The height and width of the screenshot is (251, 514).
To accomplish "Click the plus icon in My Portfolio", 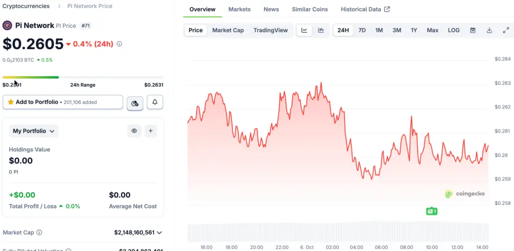I will coord(151,131).
